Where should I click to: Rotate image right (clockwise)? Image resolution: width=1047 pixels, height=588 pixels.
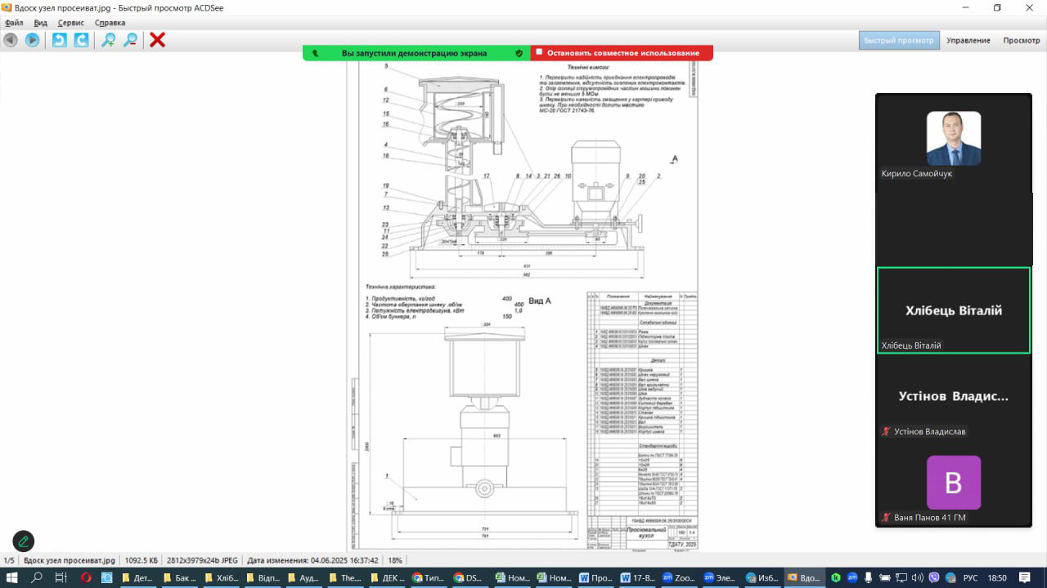[x=81, y=40]
